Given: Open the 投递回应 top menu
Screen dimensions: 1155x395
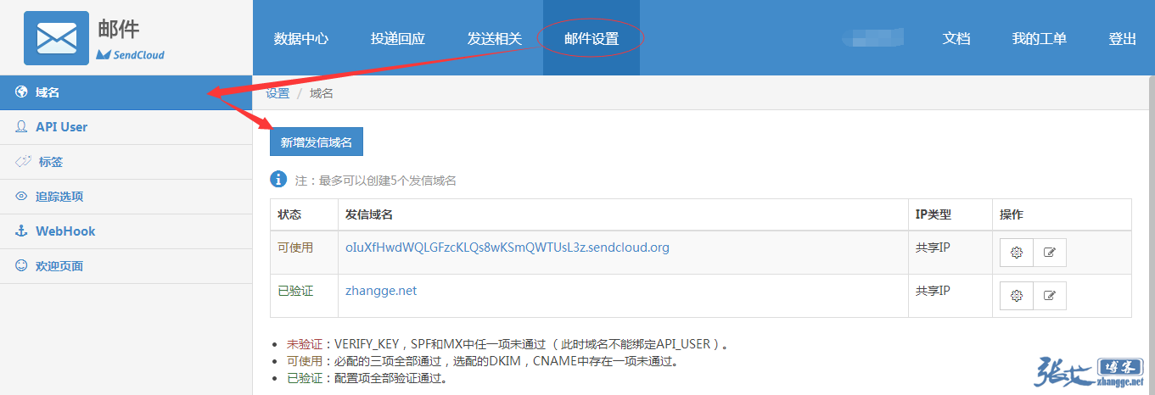Looking at the screenshot, I should coord(398,38).
